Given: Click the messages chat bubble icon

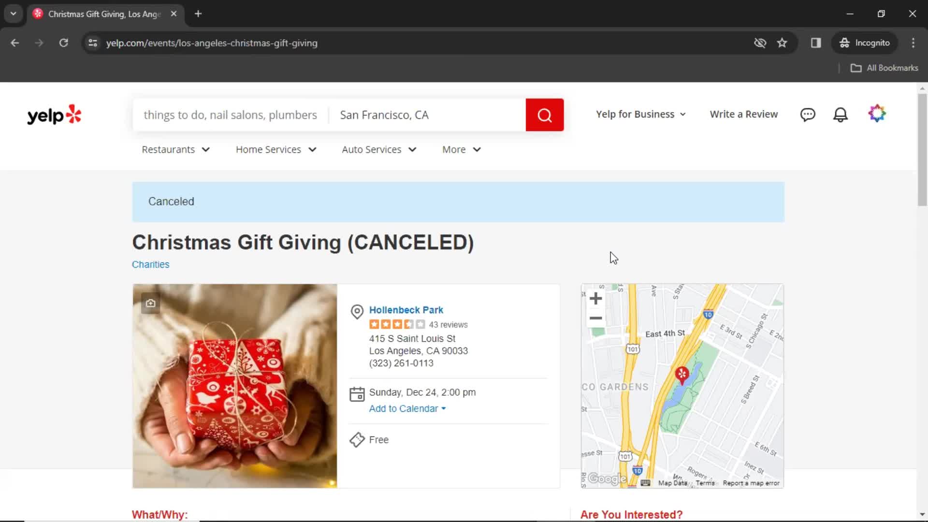Looking at the screenshot, I should [x=808, y=114].
